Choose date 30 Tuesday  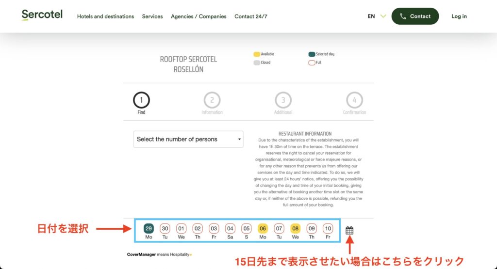(165, 228)
